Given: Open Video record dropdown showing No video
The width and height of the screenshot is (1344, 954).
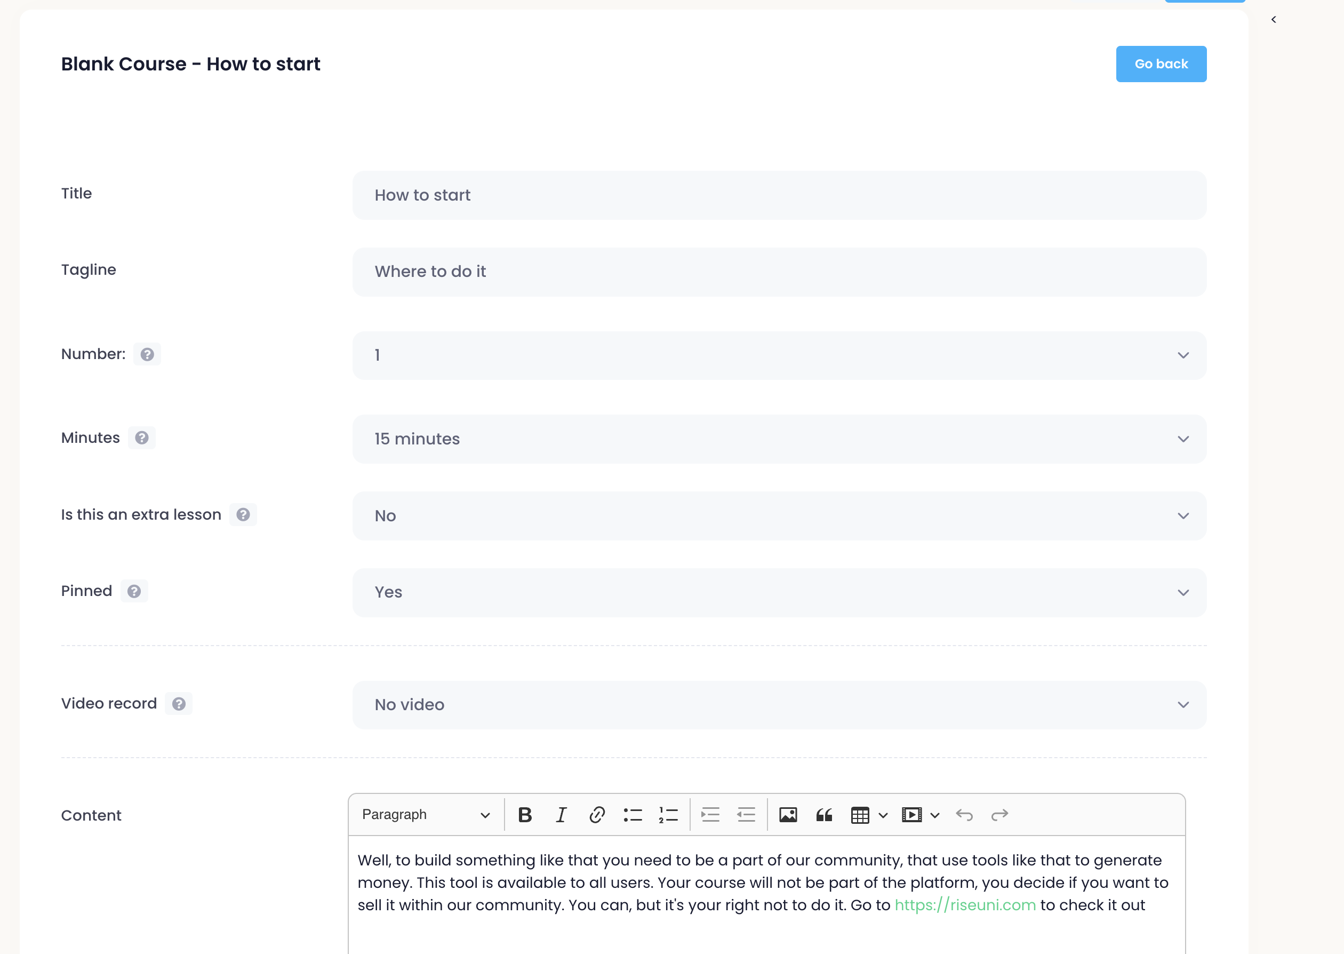Looking at the screenshot, I should (x=779, y=705).
